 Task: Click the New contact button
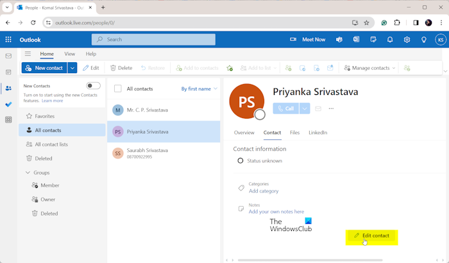tap(44, 68)
